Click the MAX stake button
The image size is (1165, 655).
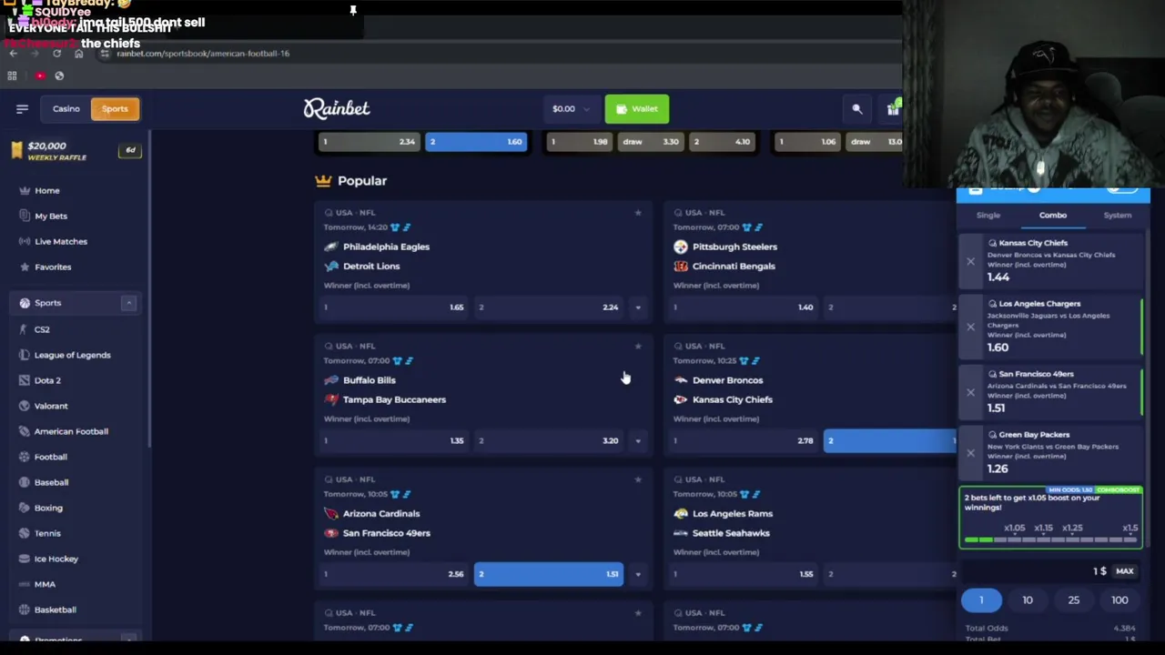pos(1125,571)
